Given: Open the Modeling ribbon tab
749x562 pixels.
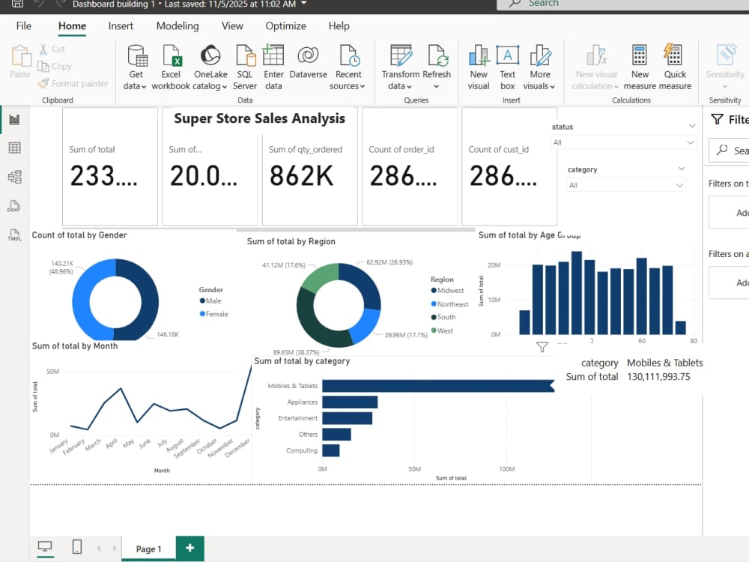Looking at the screenshot, I should click(x=178, y=25).
